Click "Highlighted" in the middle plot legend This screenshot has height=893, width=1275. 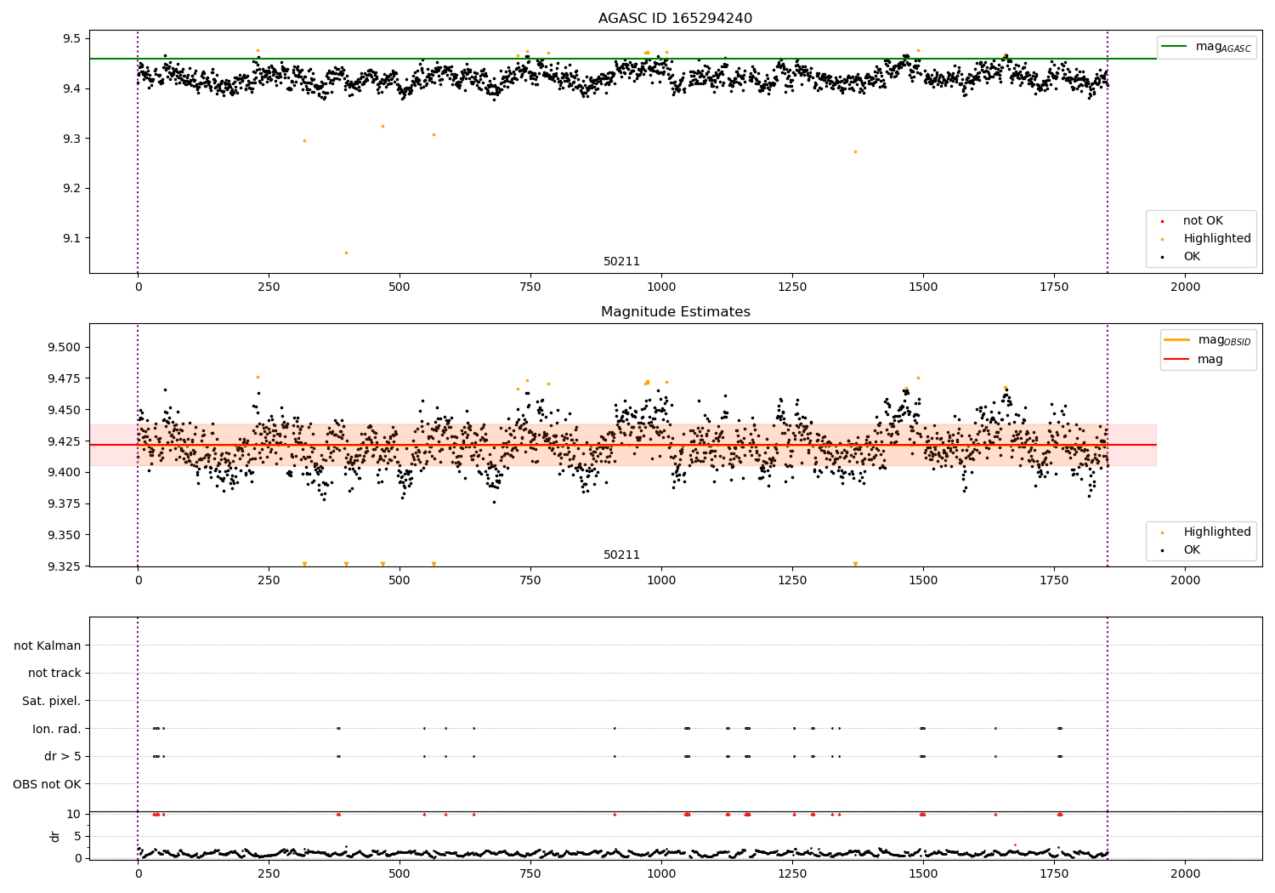click(x=1217, y=532)
